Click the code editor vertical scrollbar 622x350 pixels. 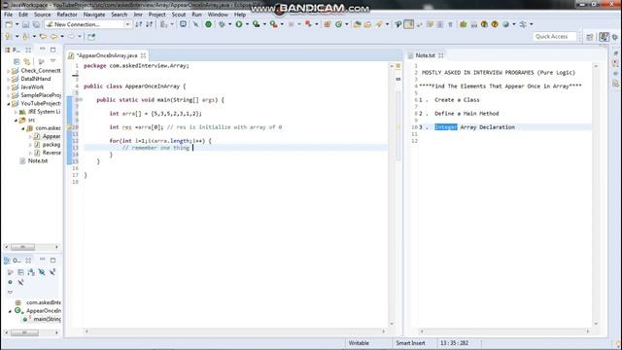click(x=392, y=194)
